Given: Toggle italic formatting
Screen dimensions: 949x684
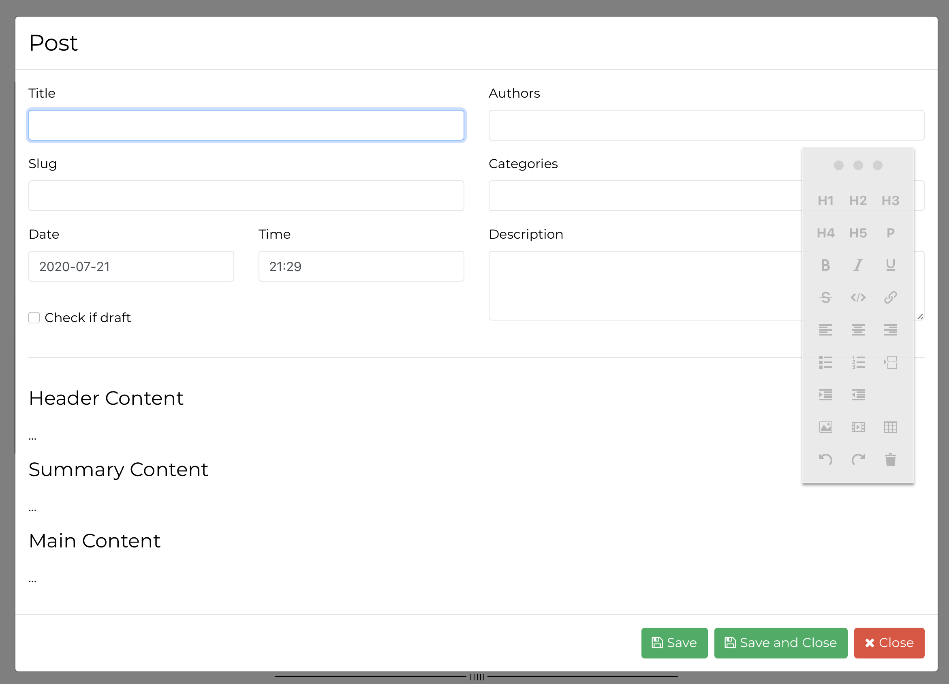Looking at the screenshot, I should pos(858,265).
